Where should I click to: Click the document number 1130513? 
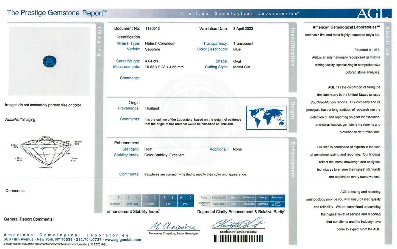[x=152, y=29]
